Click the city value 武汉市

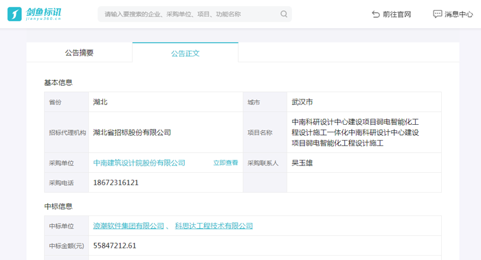pyautogui.click(x=302, y=102)
